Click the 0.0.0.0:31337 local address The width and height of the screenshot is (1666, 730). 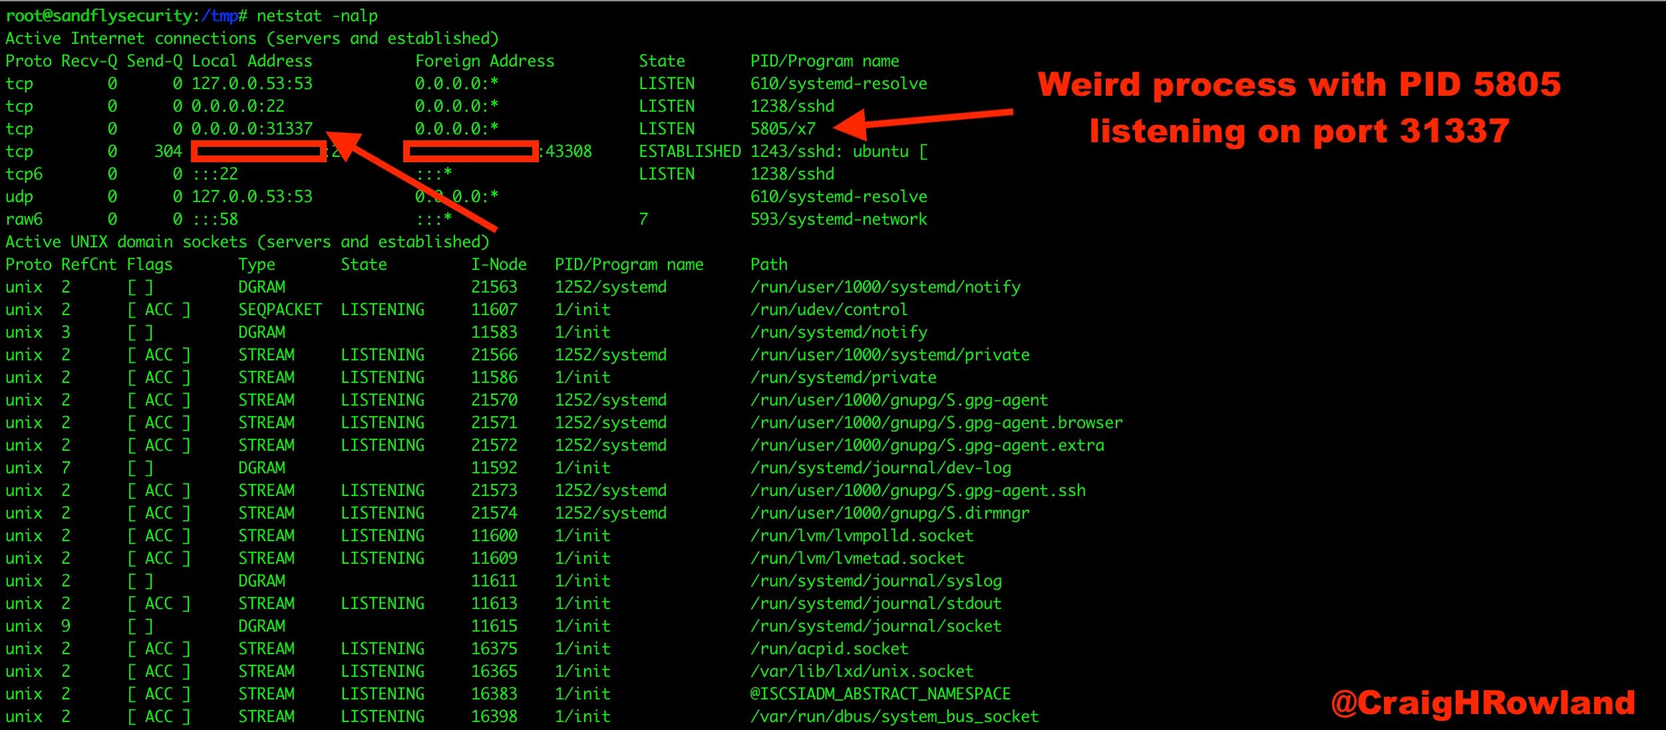[251, 128]
